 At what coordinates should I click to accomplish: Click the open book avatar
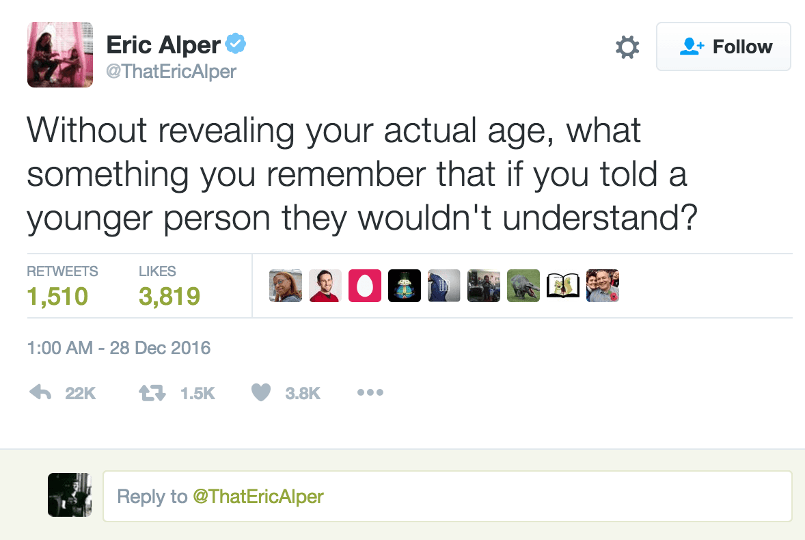point(563,286)
